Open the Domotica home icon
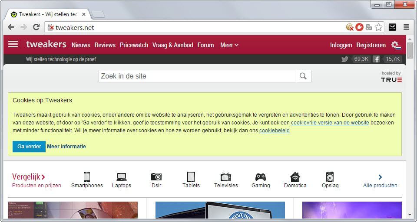417x222 pixels. tap(295, 177)
